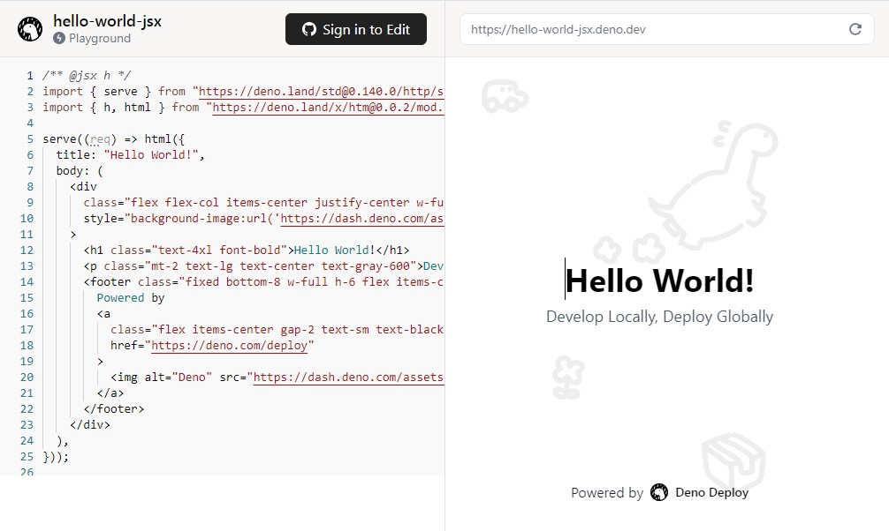Screen dimensions: 889x531
Task: Click the Deno Deploy dino icon in the footer
Action: pyautogui.click(x=659, y=493)
